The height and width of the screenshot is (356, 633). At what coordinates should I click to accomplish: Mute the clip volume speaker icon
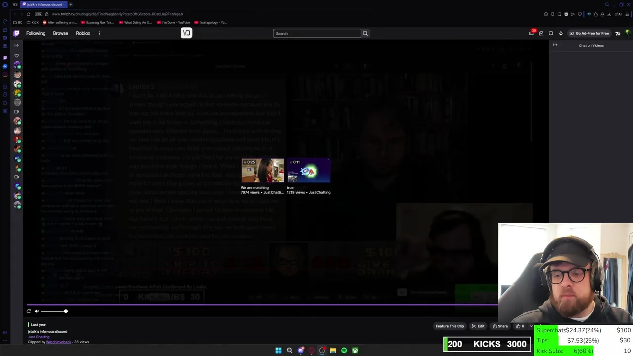point(37,311)
